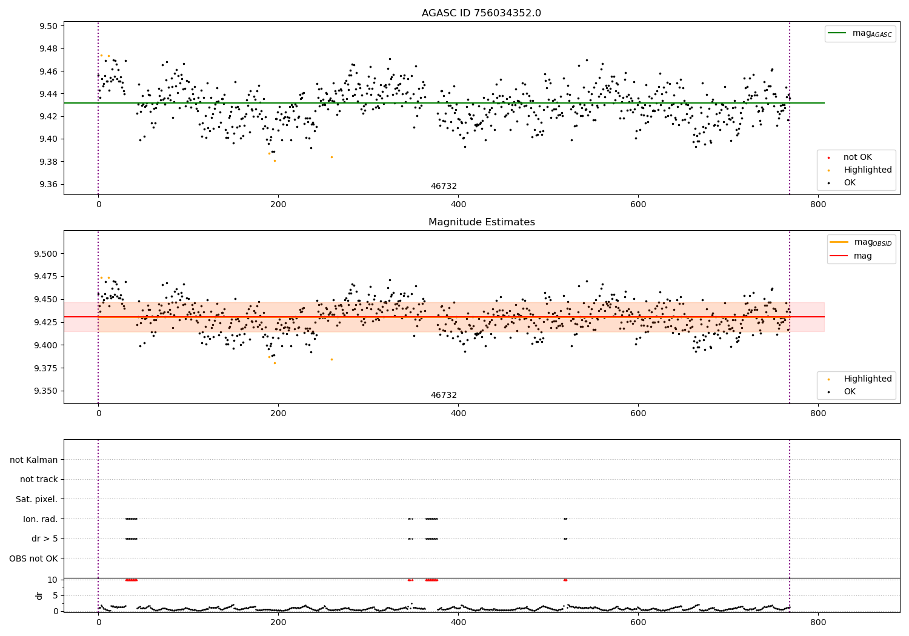The width and height of the screenshot is (909, 636).
Task: Click the 9.475 y-axis tick label
Action: (x=45, y=277)
